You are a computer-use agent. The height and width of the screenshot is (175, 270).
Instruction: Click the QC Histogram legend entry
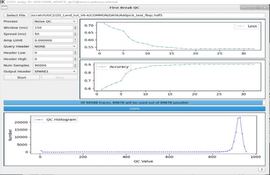tap(55, 120)
